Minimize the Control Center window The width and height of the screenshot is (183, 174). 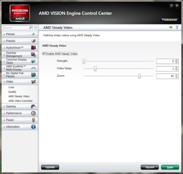(171, 6)
